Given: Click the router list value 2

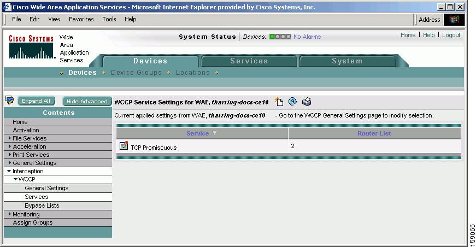Looking at the screenshot, I should click(x=292, y=146).
